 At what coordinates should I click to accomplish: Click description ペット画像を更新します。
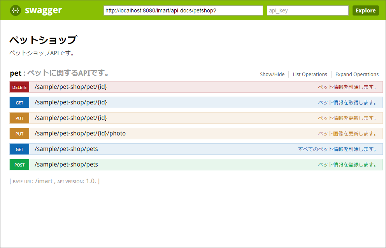(347, 134)
